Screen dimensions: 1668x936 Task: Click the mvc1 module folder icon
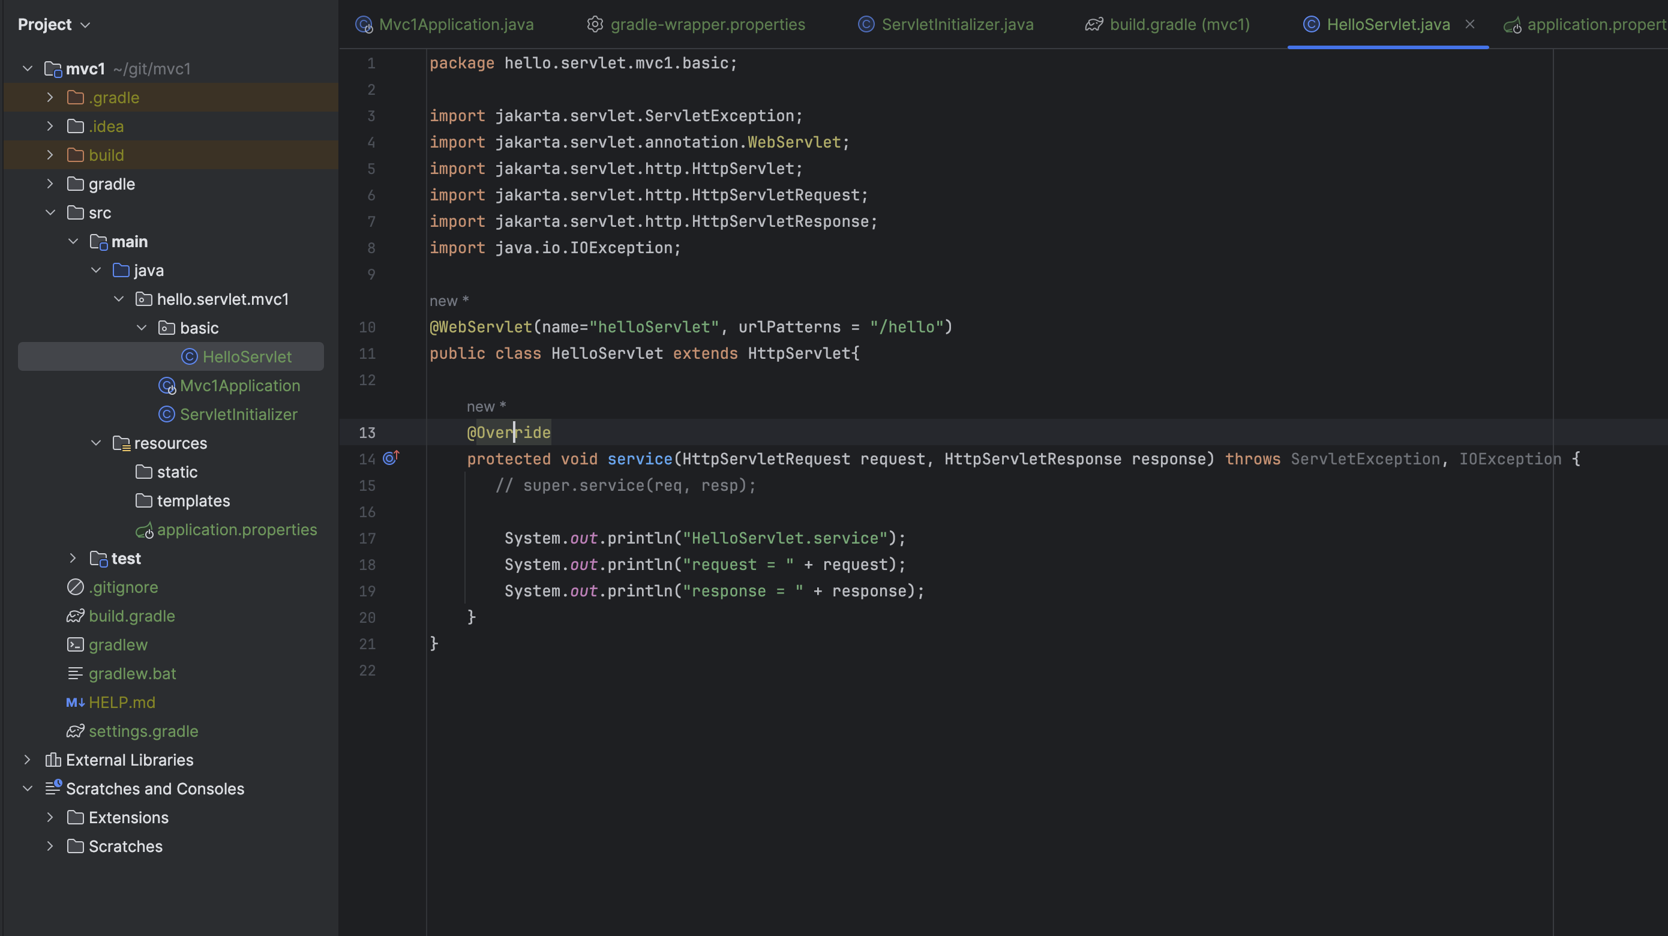tap(53, 68)
